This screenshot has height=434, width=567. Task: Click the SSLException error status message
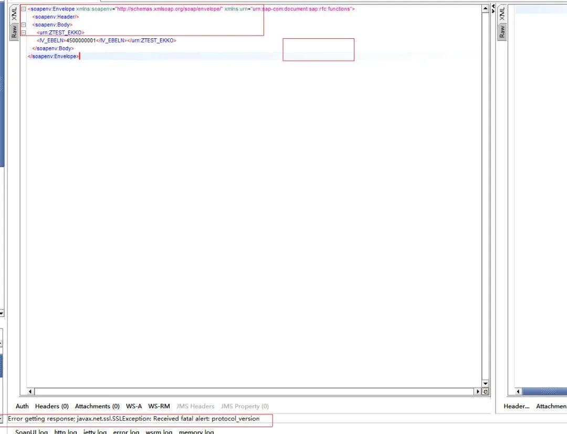click(134, 418)
